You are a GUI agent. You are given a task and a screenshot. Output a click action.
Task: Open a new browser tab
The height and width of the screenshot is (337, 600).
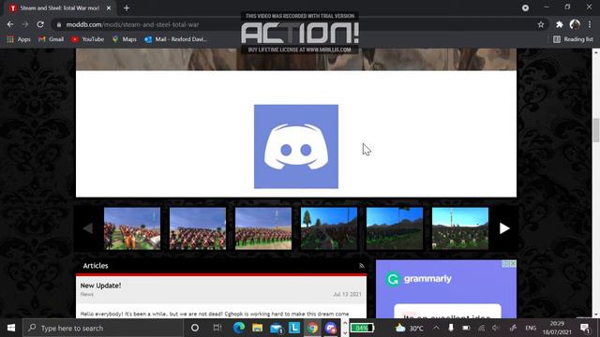tap(127, 8)
